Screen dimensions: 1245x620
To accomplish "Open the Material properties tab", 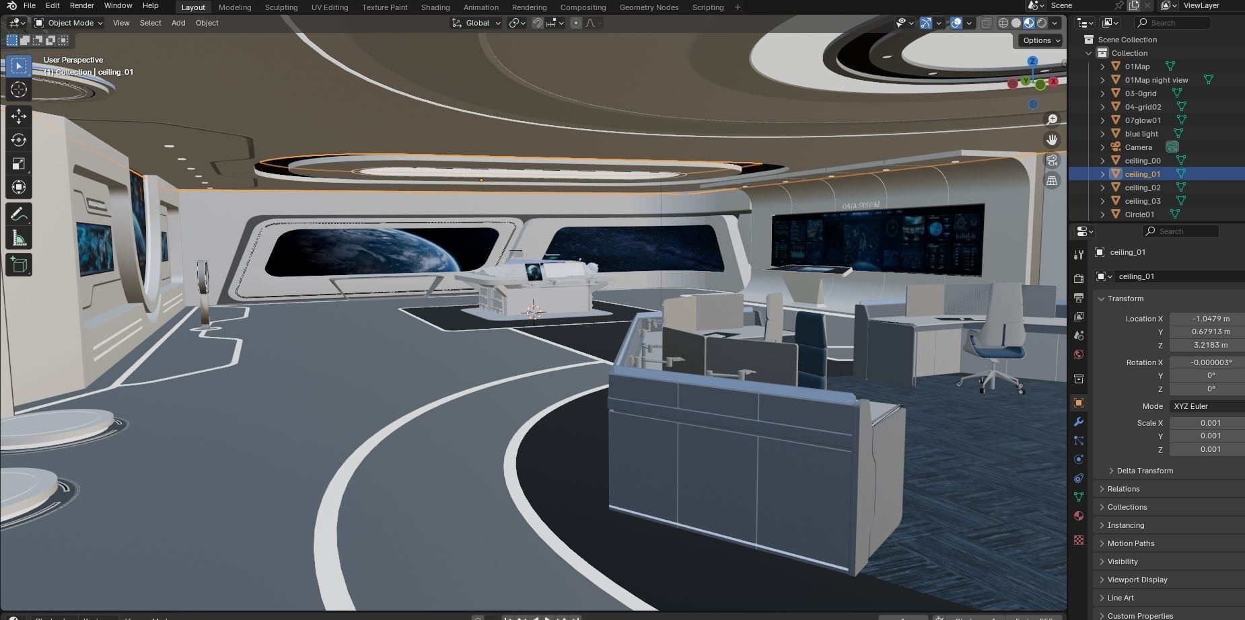I will [x=1079, y=516].
